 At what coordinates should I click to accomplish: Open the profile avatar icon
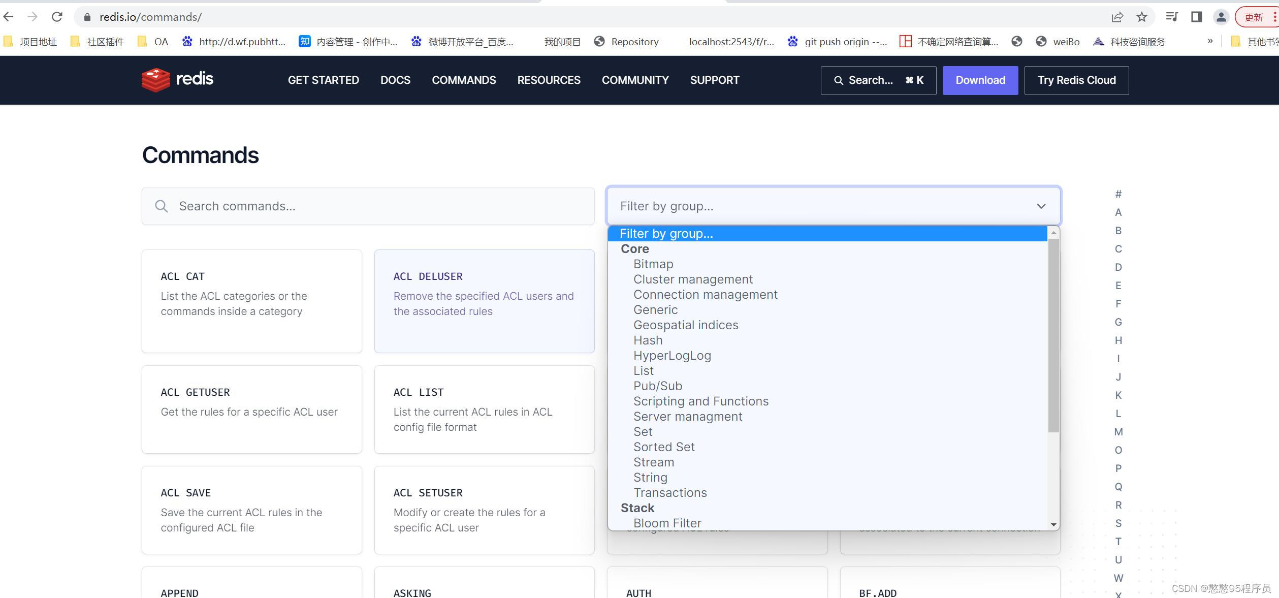1221,17
